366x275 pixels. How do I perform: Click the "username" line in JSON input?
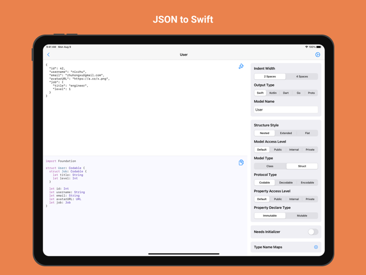pyautogui.click(x=68, y=72)
